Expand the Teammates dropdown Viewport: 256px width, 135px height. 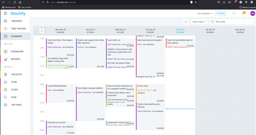[199, 22]
